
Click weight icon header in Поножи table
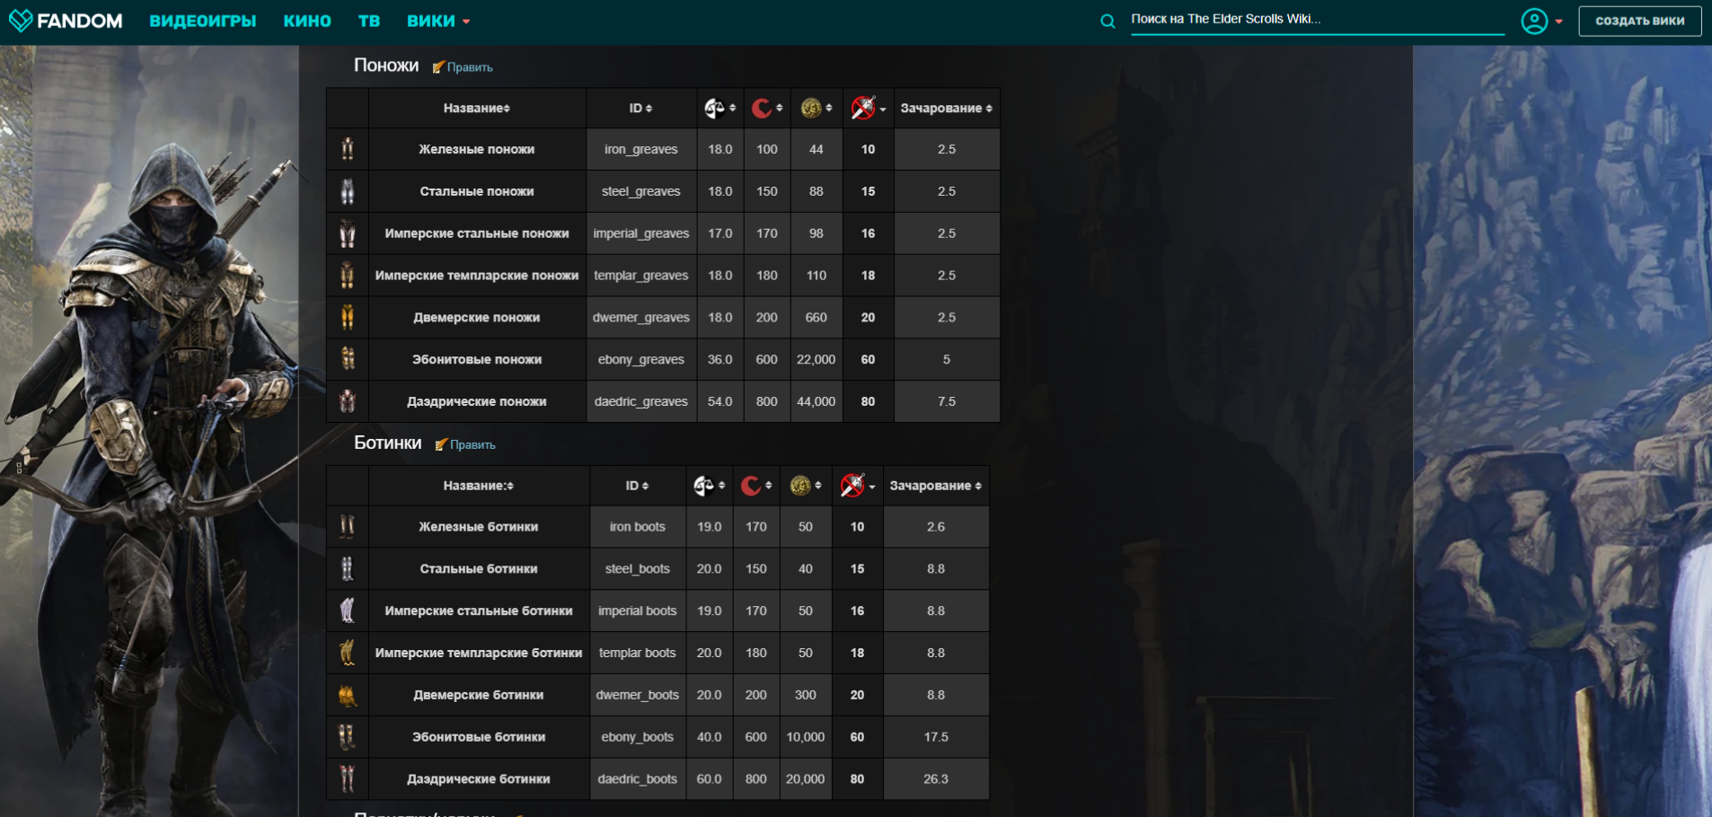(715, 108)
